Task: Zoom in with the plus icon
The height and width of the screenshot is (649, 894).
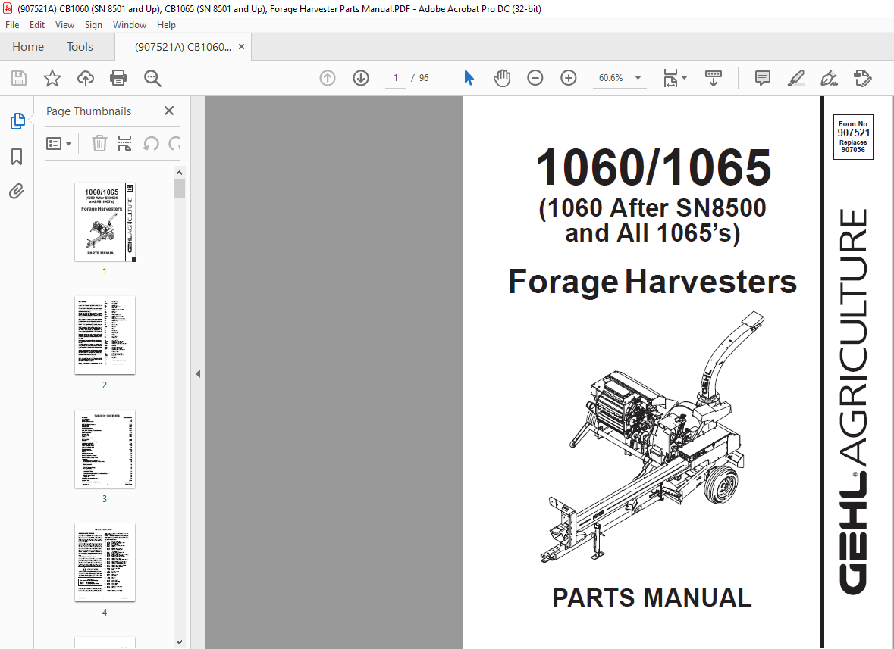Action: (569, 78)
